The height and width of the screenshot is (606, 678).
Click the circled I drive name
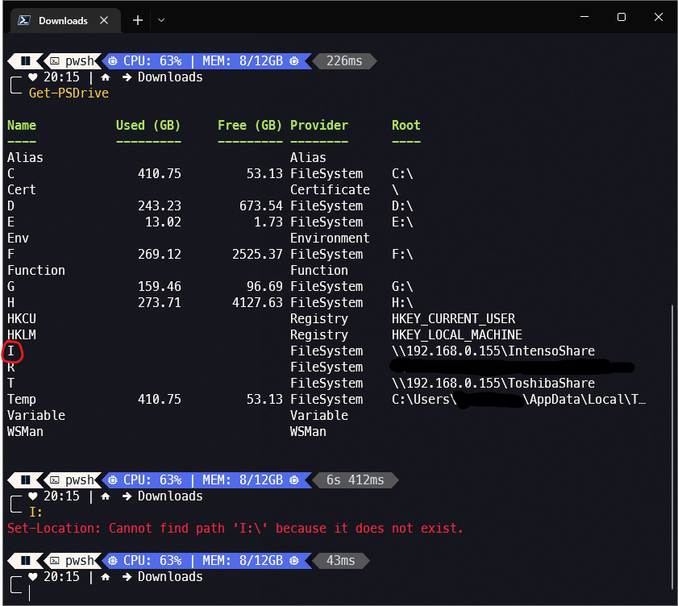pos(10,351)
